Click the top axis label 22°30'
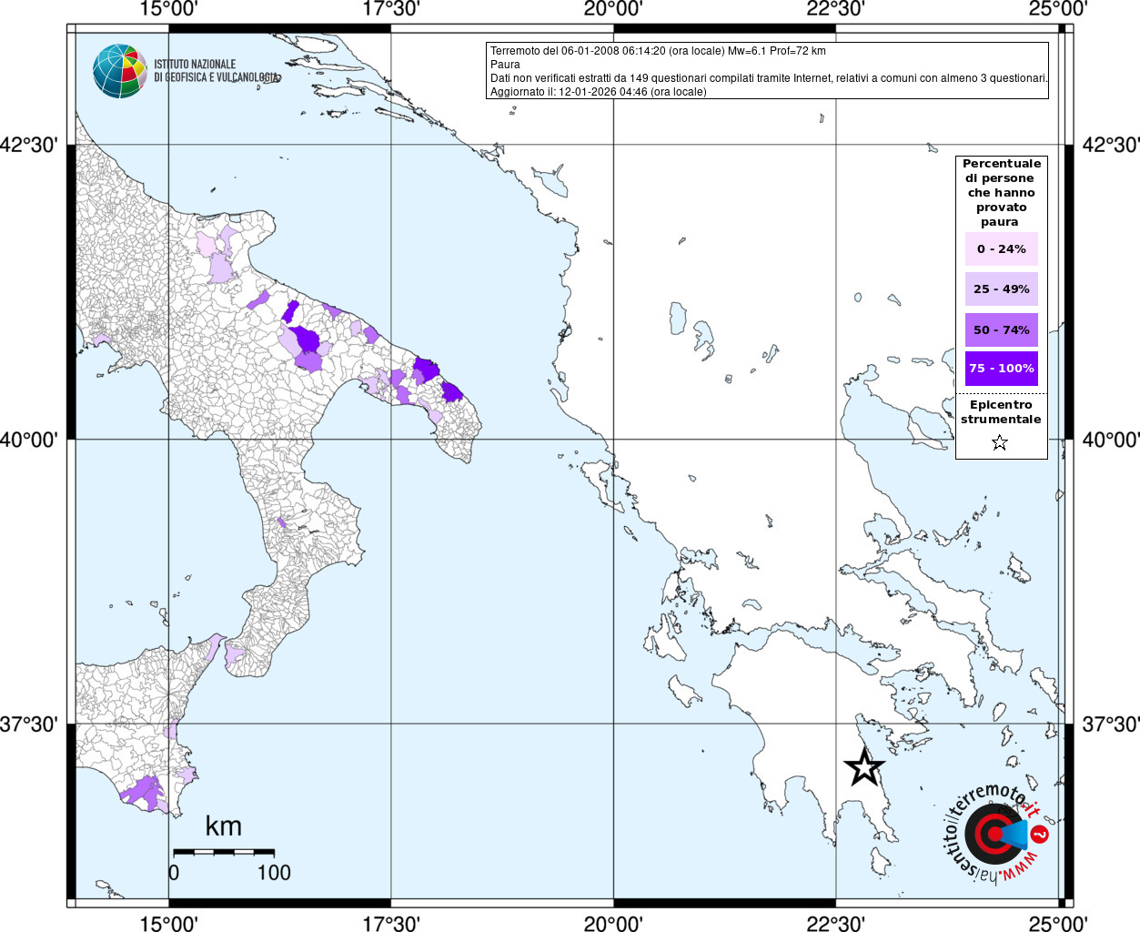Screen dimensions: 1140x932 coord(835,9)
